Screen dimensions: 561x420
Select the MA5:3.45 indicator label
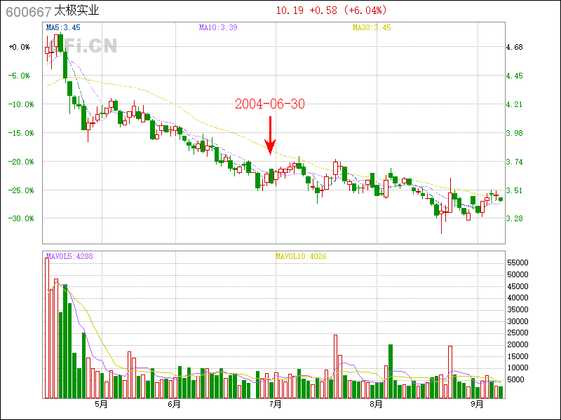coord(62,27)
